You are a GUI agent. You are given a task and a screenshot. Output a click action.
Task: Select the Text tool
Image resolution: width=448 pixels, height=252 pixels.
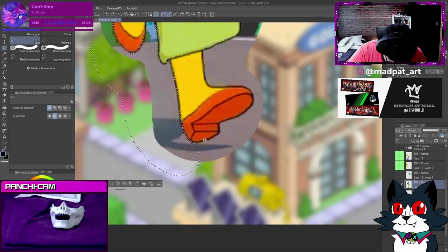[4, 137]
